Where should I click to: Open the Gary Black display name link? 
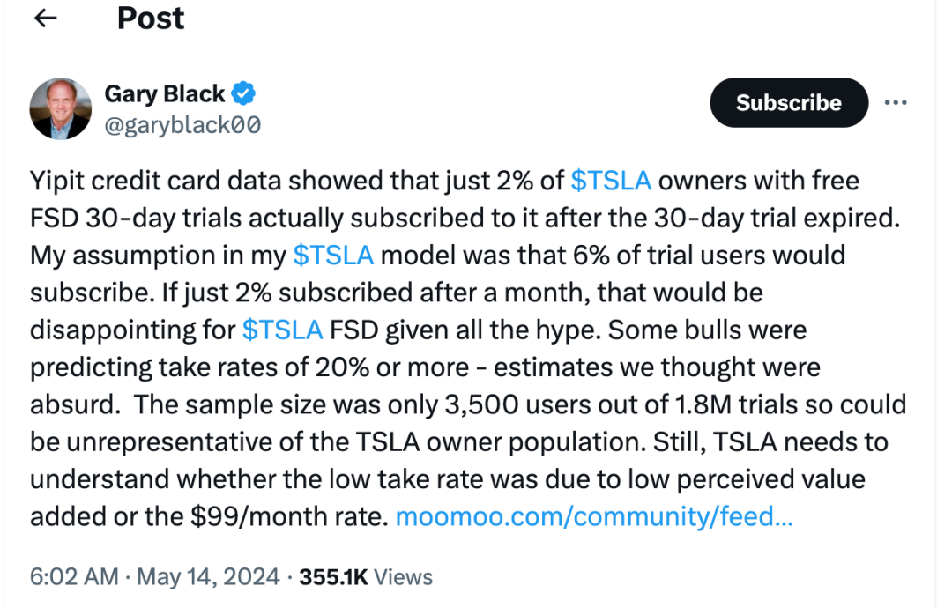tap(165, 93)
